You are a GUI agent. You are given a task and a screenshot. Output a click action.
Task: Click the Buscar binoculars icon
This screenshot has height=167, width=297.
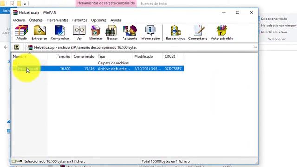(x=112, y=32)
